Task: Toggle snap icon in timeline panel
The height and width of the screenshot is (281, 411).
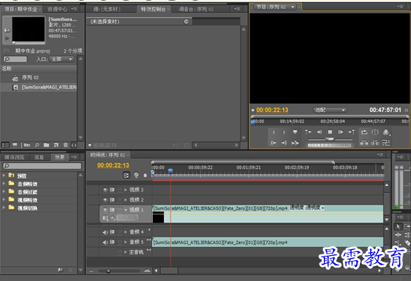Action: pyautogui.click(x=126, y=175)
